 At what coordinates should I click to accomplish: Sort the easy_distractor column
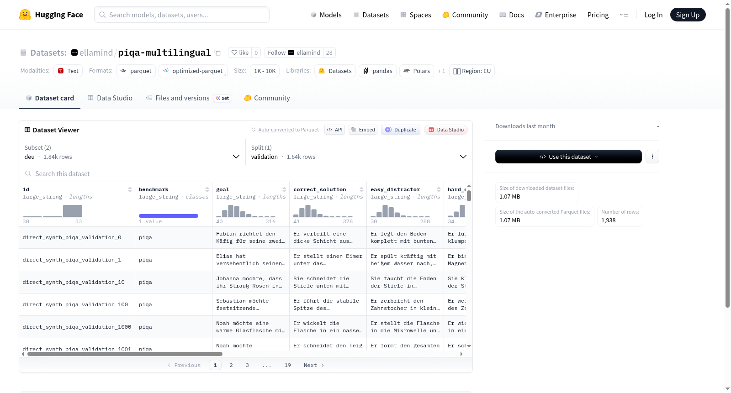(x=439, y=189)
